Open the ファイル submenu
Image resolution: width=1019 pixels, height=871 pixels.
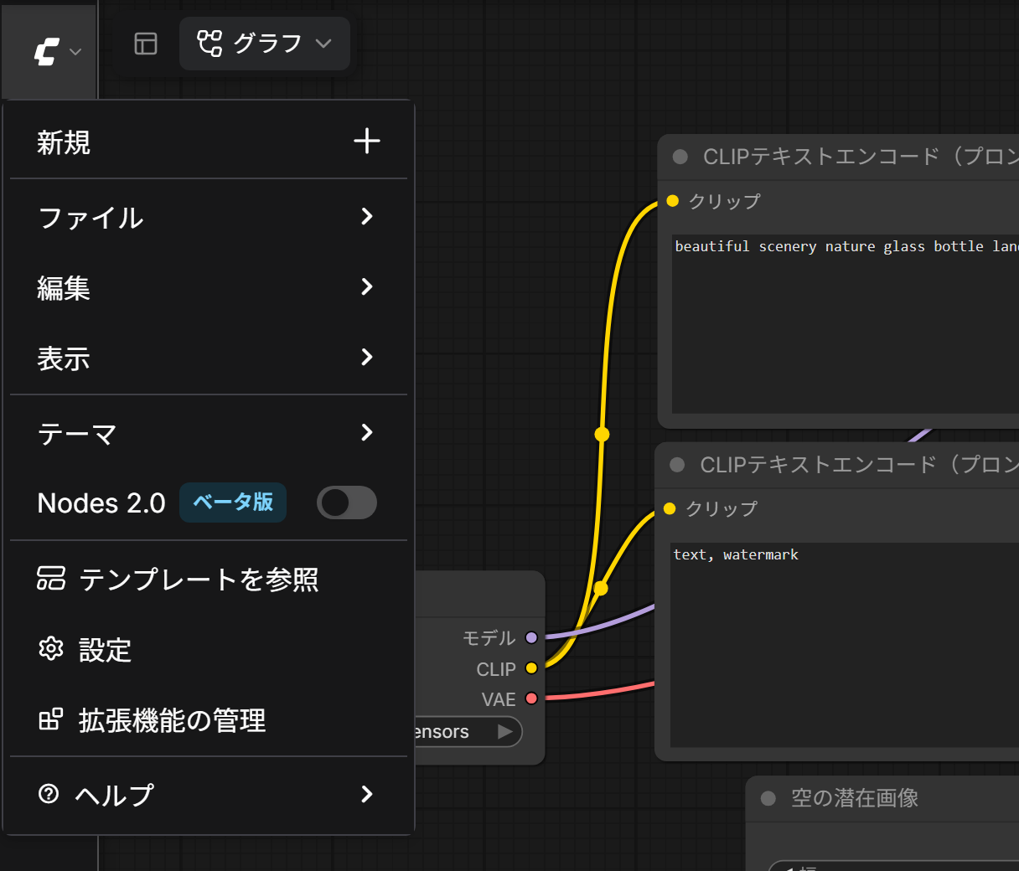click(209, 217)
